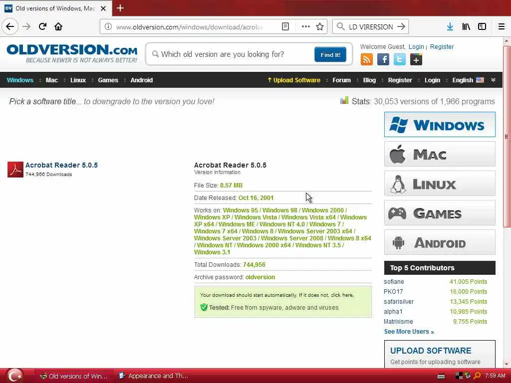The image size is (511, 383).
Task: Click the stats bar chart icon
Action: (344, 100)
